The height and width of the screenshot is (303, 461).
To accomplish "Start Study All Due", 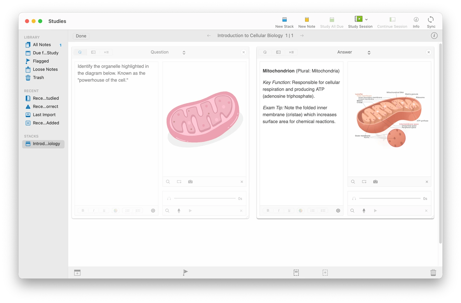I will 331,22.
